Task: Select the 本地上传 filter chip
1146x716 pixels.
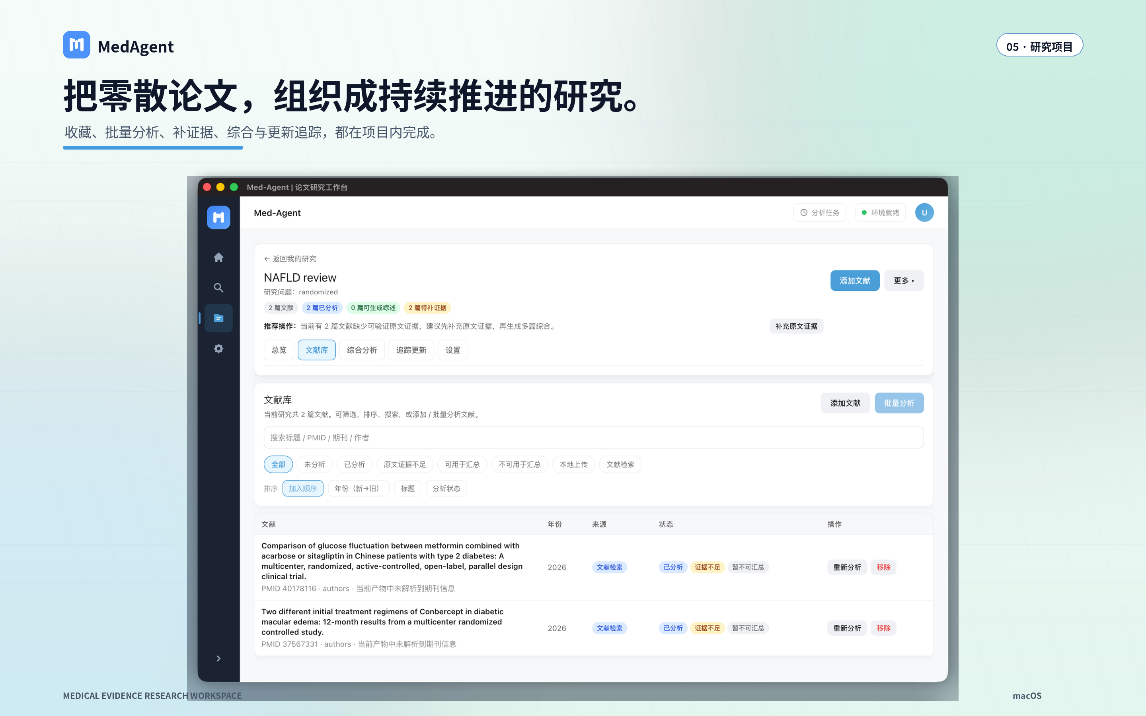Action: [573, 465]
